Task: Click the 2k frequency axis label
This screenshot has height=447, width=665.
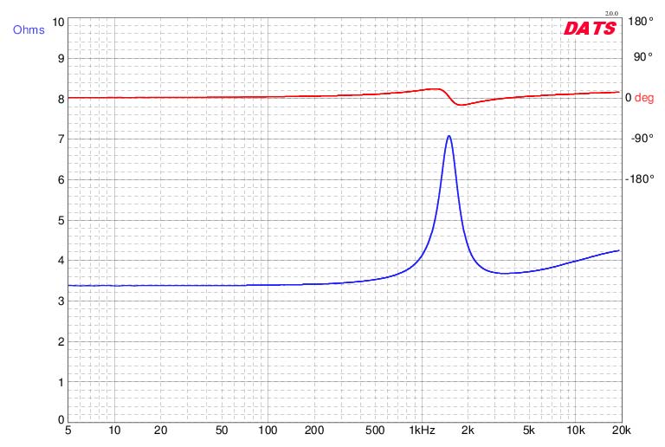Action: pos(468,431)
